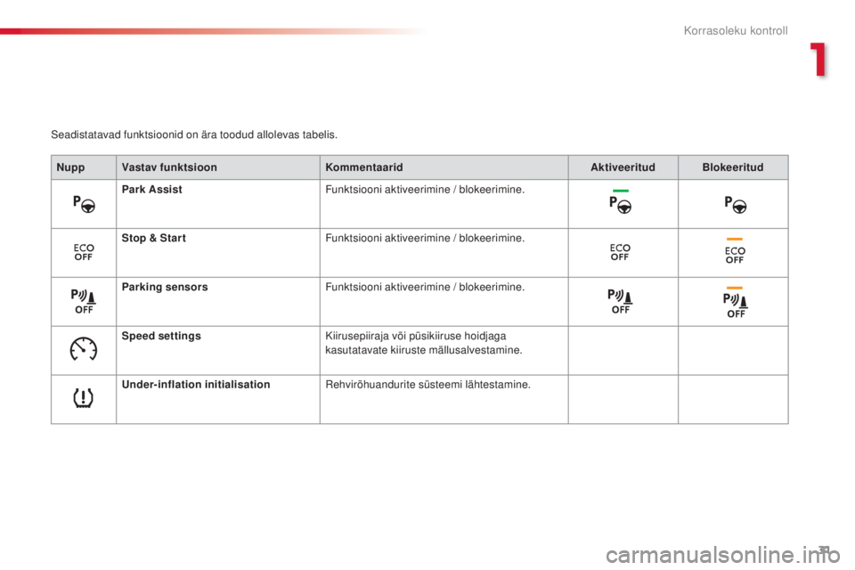This screenshot has height=570, width=855.
Task: Click the Stop & Start button icon in Nupp column
Action: click(x=83, y=252)
